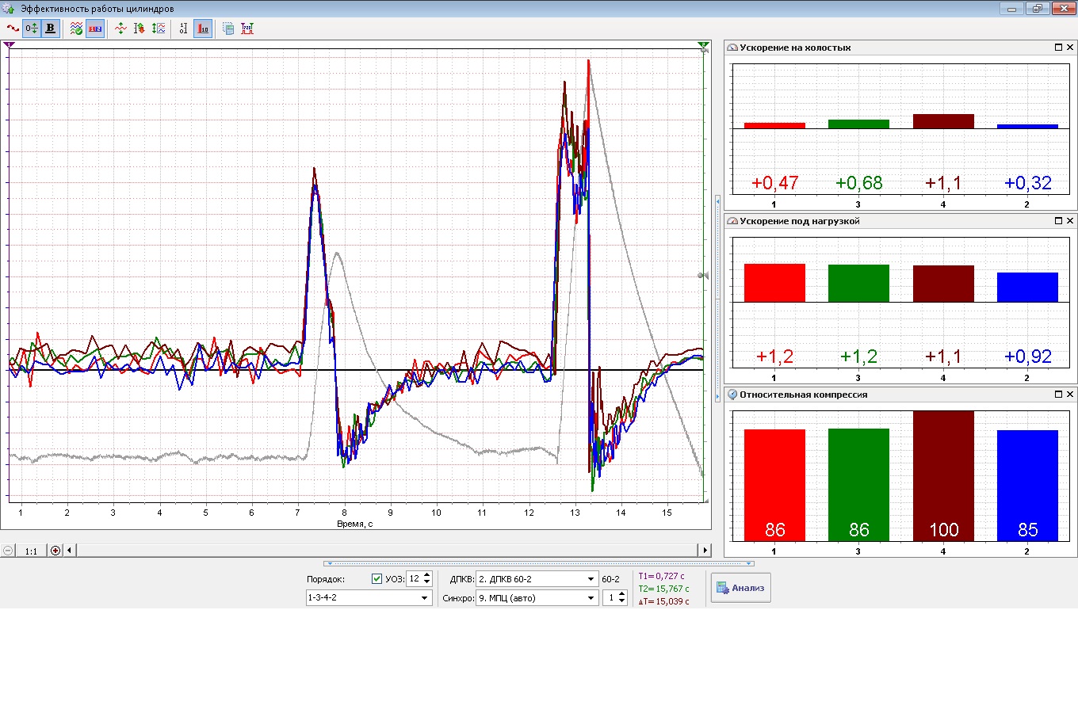The height and width of the screenshot is (713, 1078).
Task: Increase the УОЗ spinner value
Action: click(x=427, y=575)
